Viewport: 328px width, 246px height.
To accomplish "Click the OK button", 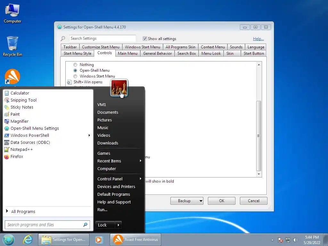I will coord(222,201).
